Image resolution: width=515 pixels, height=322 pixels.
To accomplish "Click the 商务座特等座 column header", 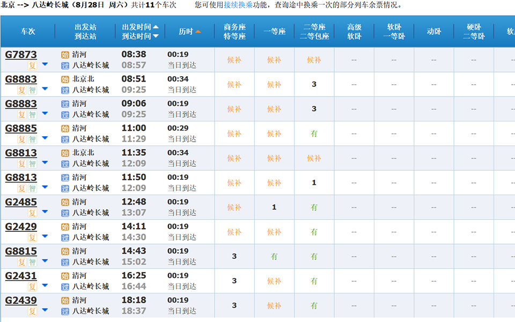I will [x=234, y=31].
